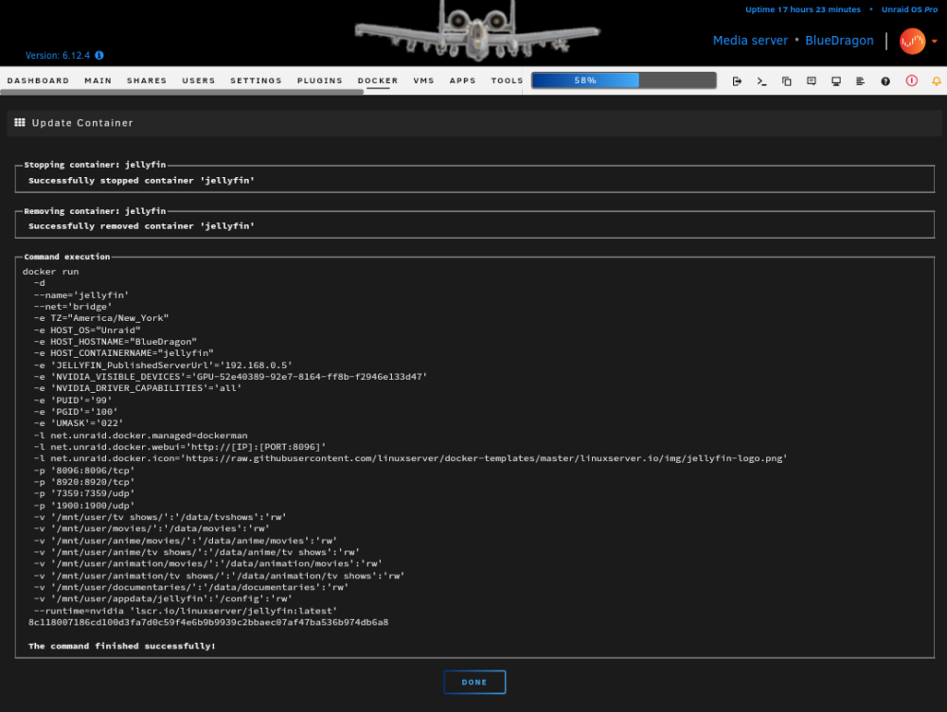Go to the Plugins tab
This screenshot has width=947, height=712.
click(x=319, y=80)
